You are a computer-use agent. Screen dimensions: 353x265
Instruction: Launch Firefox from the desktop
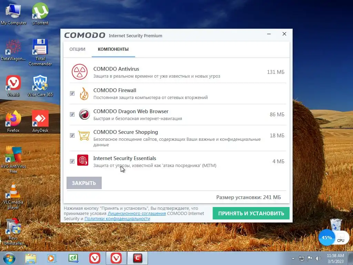13,121
